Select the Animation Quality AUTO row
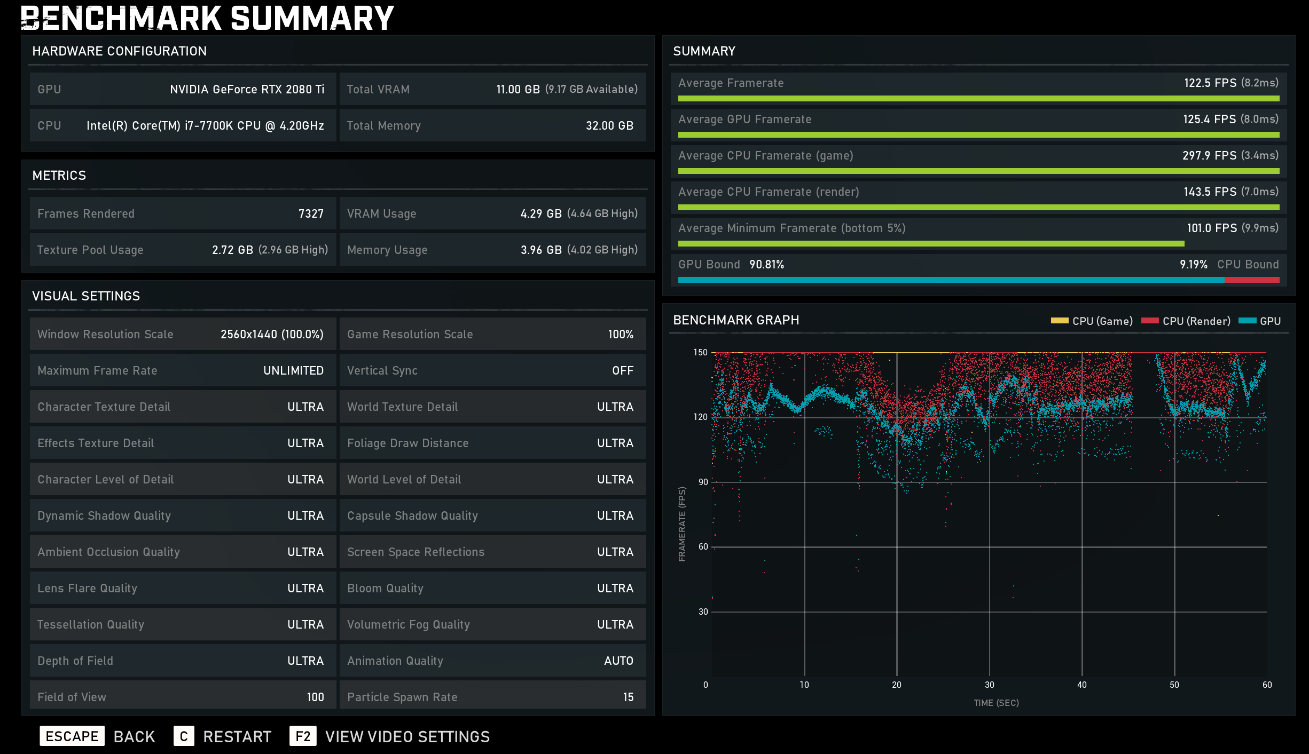This screenshot has height=754, width=1309. point(492,661)
